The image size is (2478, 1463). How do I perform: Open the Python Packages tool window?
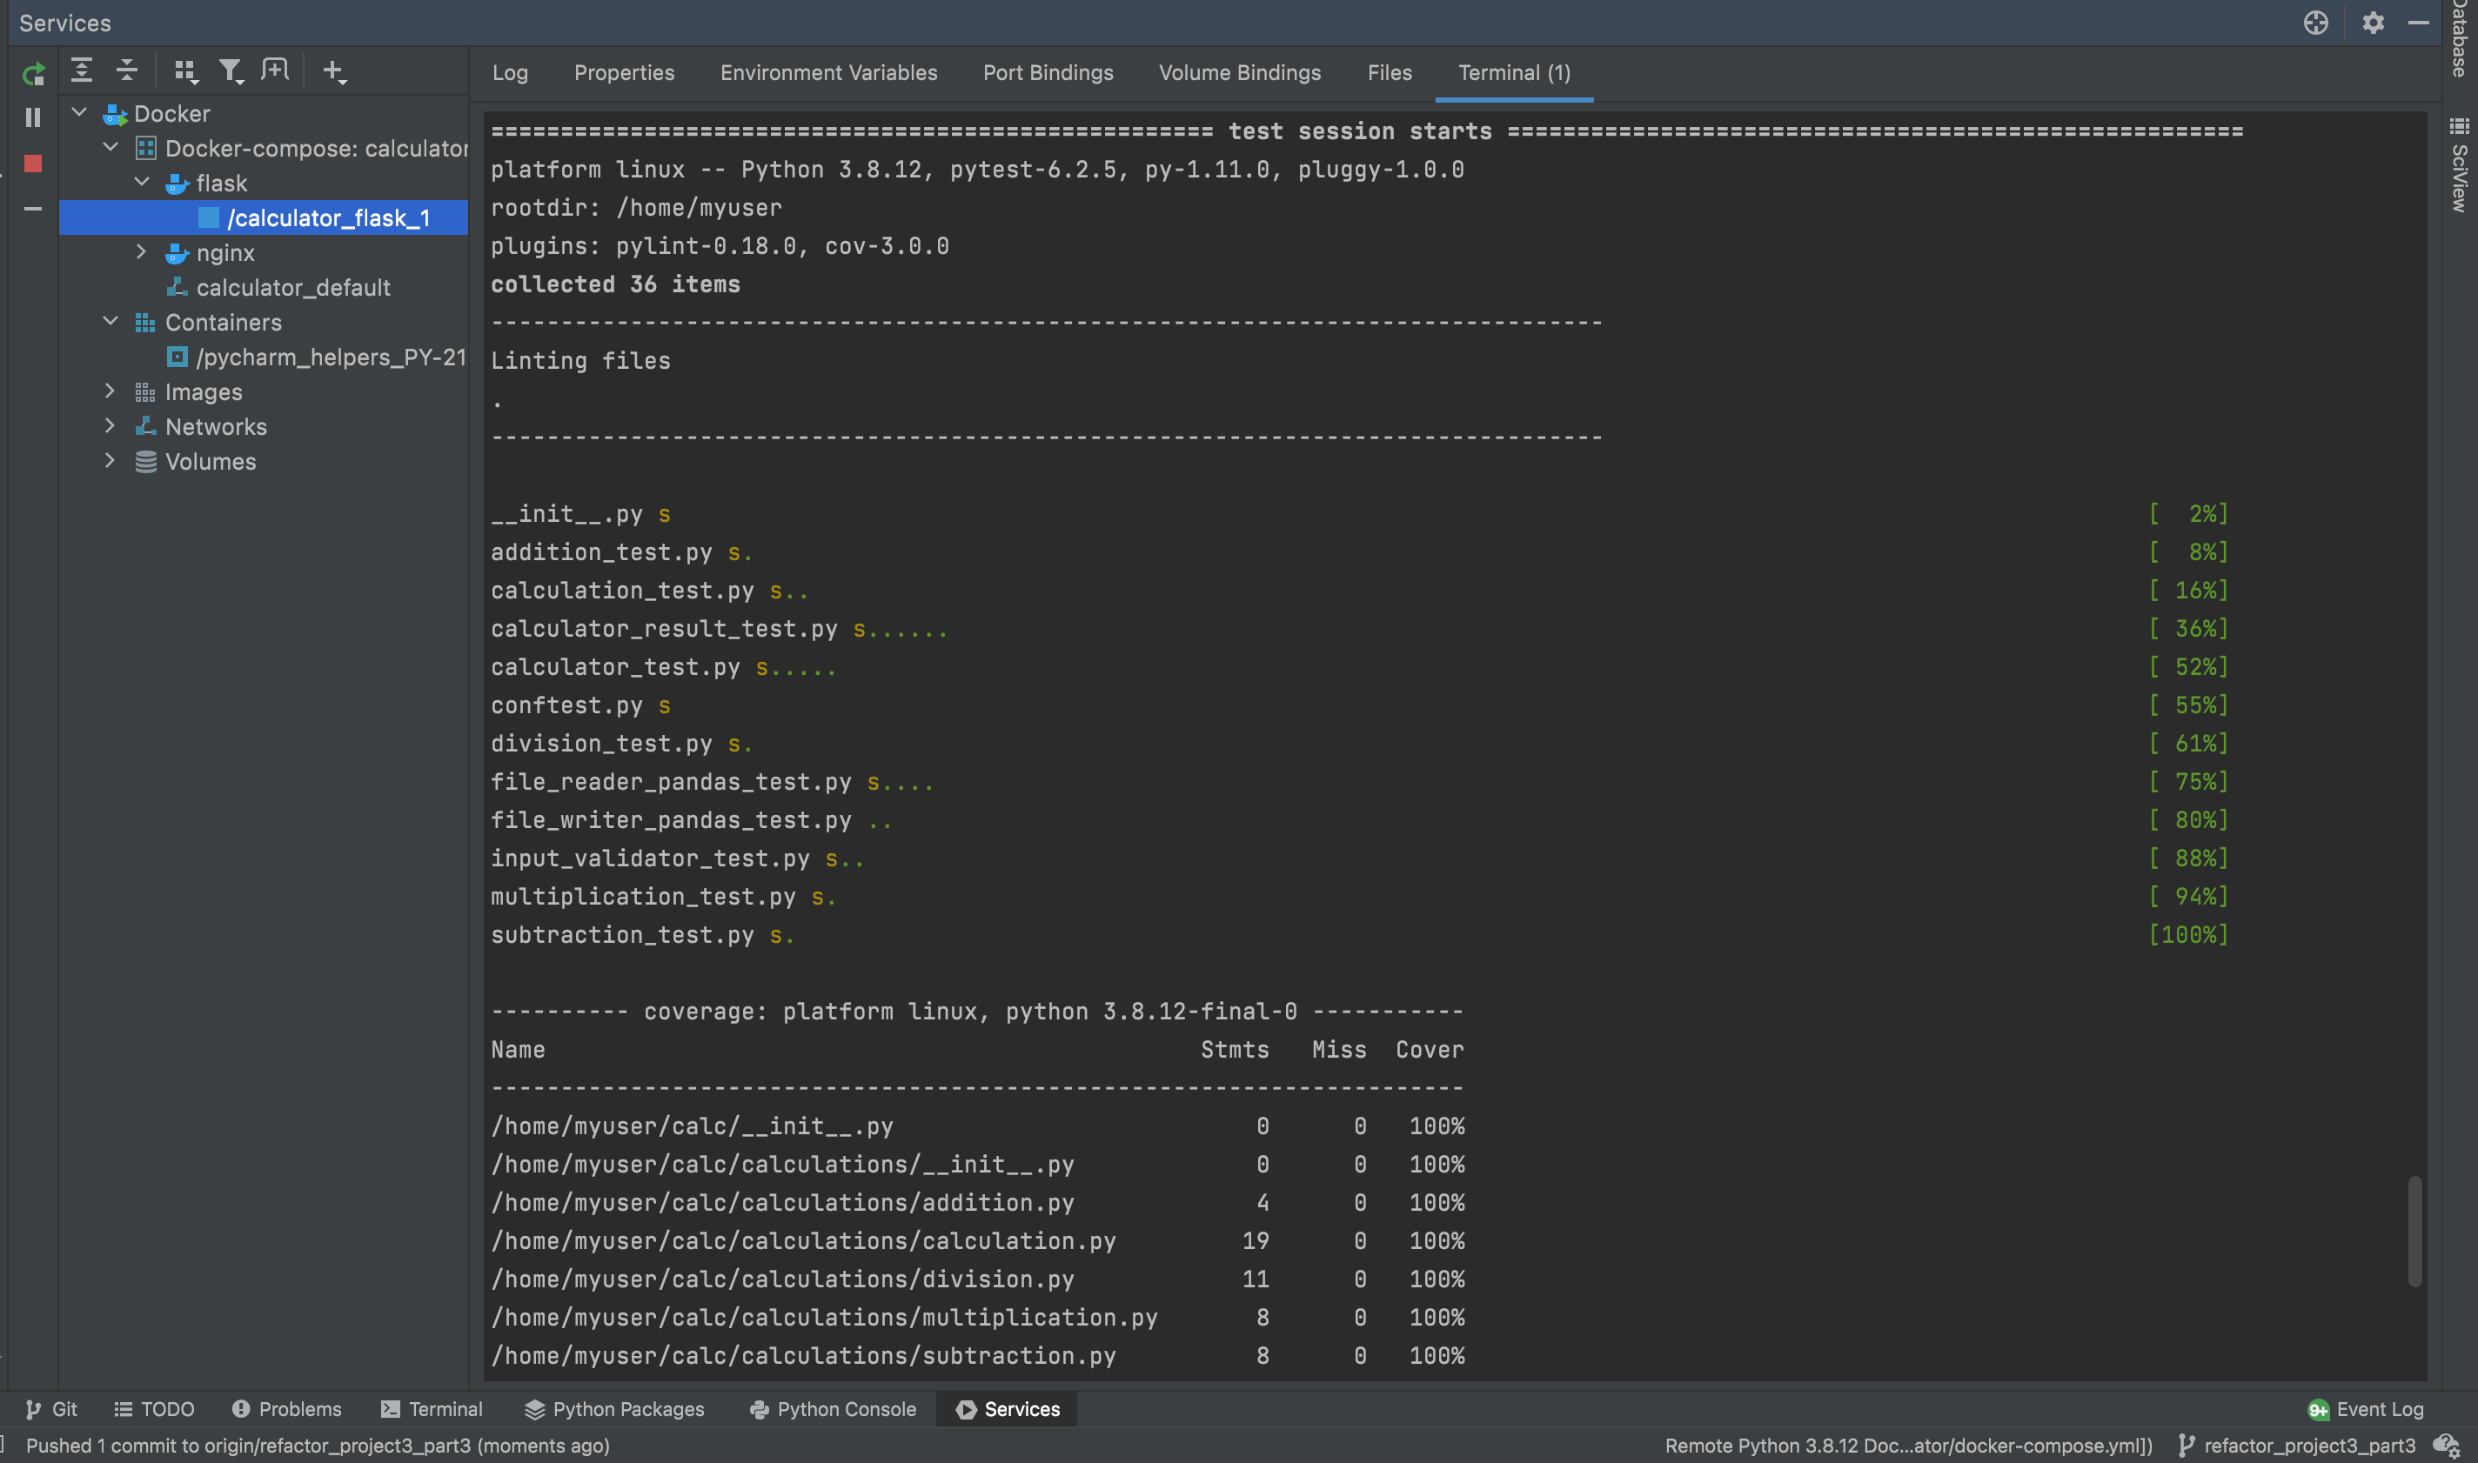point(614,1409)
